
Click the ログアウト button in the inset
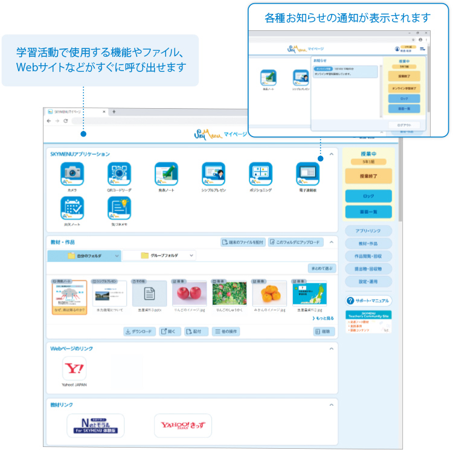[x=404, y=125]
